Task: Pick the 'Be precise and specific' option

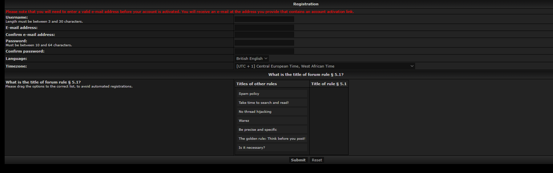Action: click(272, 130)
